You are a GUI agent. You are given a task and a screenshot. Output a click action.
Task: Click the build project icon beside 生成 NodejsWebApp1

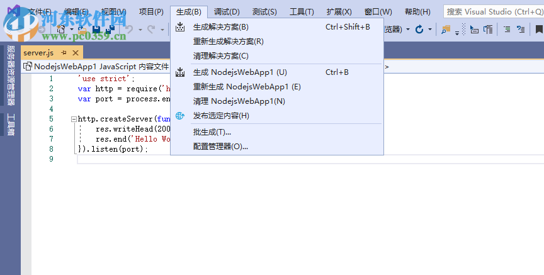pos(180,72)
